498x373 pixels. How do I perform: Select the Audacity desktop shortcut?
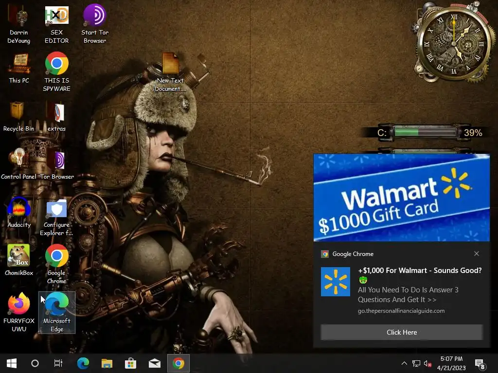click(19, 213)
